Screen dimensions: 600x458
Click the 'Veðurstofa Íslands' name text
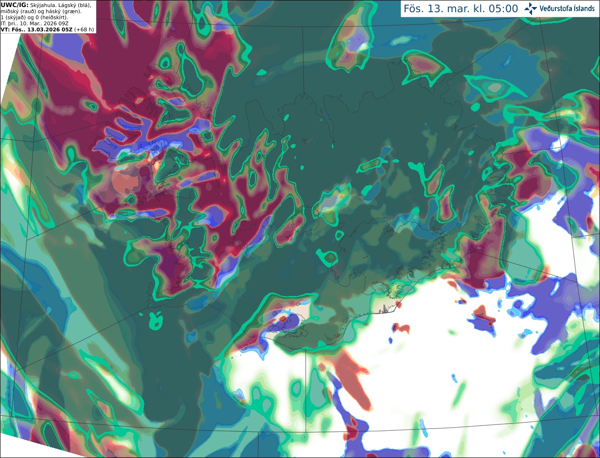pyautogui.click(x=567, y=8)
